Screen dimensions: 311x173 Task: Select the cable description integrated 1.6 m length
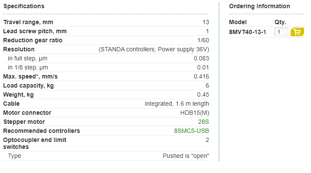[x=177, y=104]
